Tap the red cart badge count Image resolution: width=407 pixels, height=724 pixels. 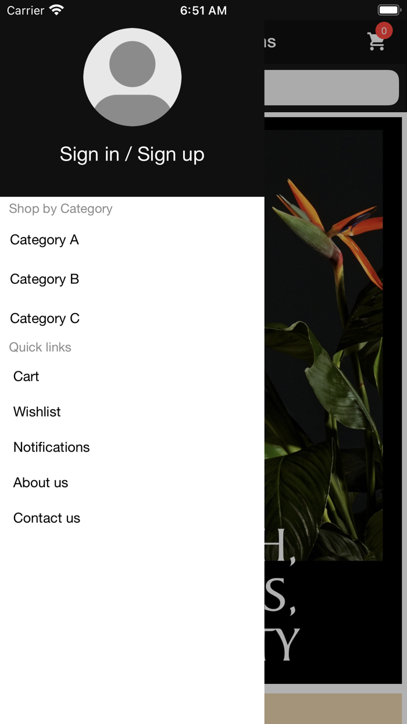384,31
